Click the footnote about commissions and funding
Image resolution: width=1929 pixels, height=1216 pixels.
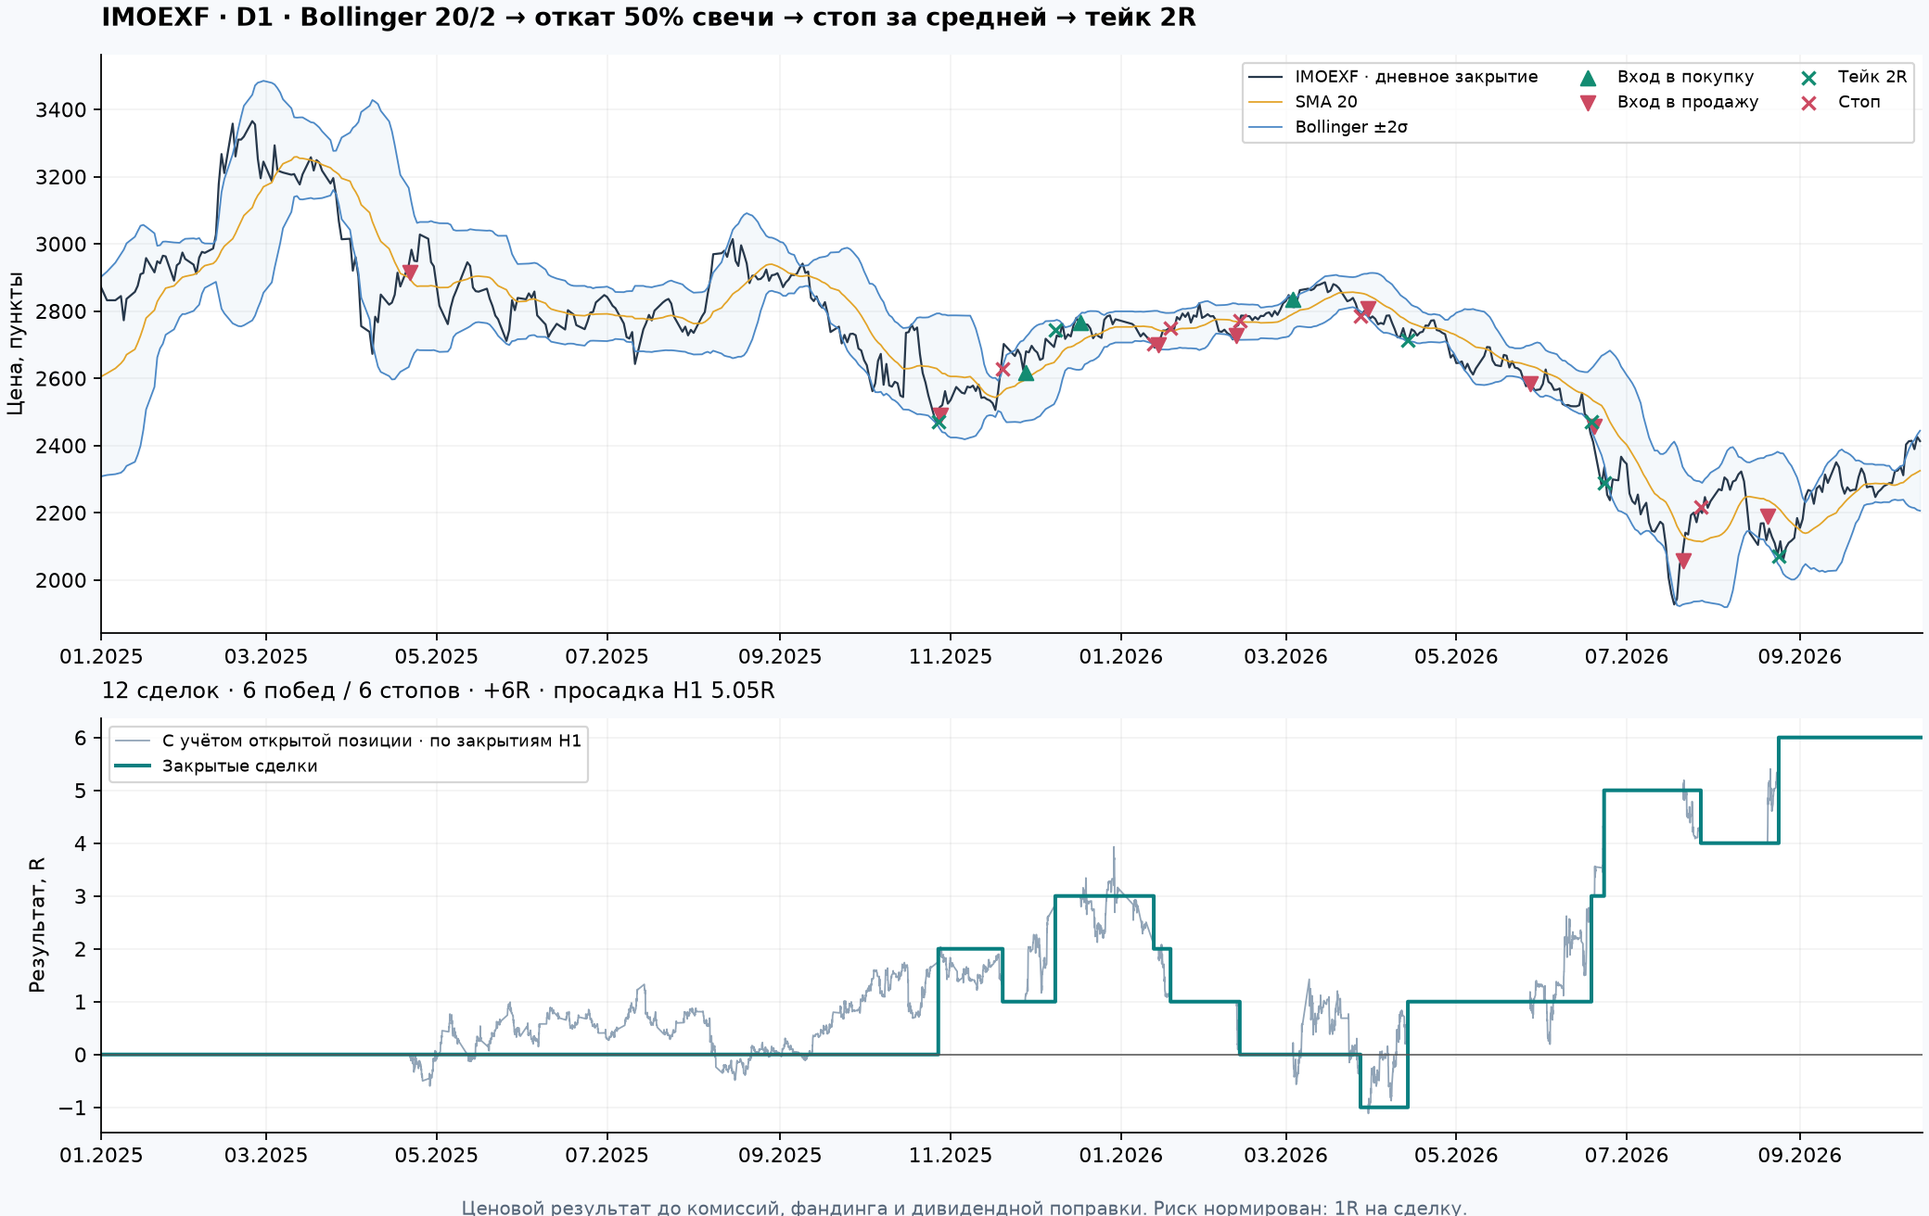pyautogui.click(x=964, y=1207)
